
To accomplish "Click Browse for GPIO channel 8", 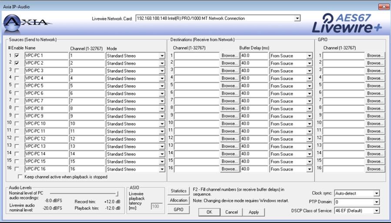I will click(x=375, y=109).
